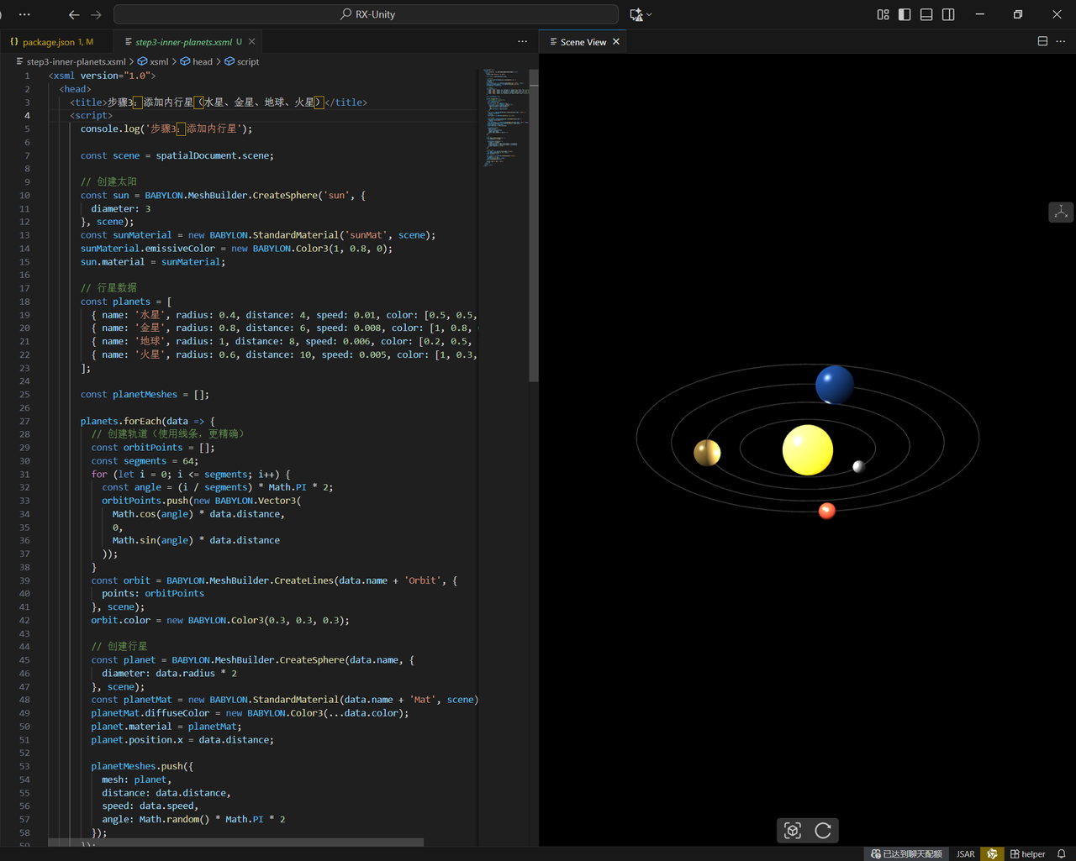Select the yellow sun sphere
This screenshot has width=1076, height=861.
pos(808,450)
